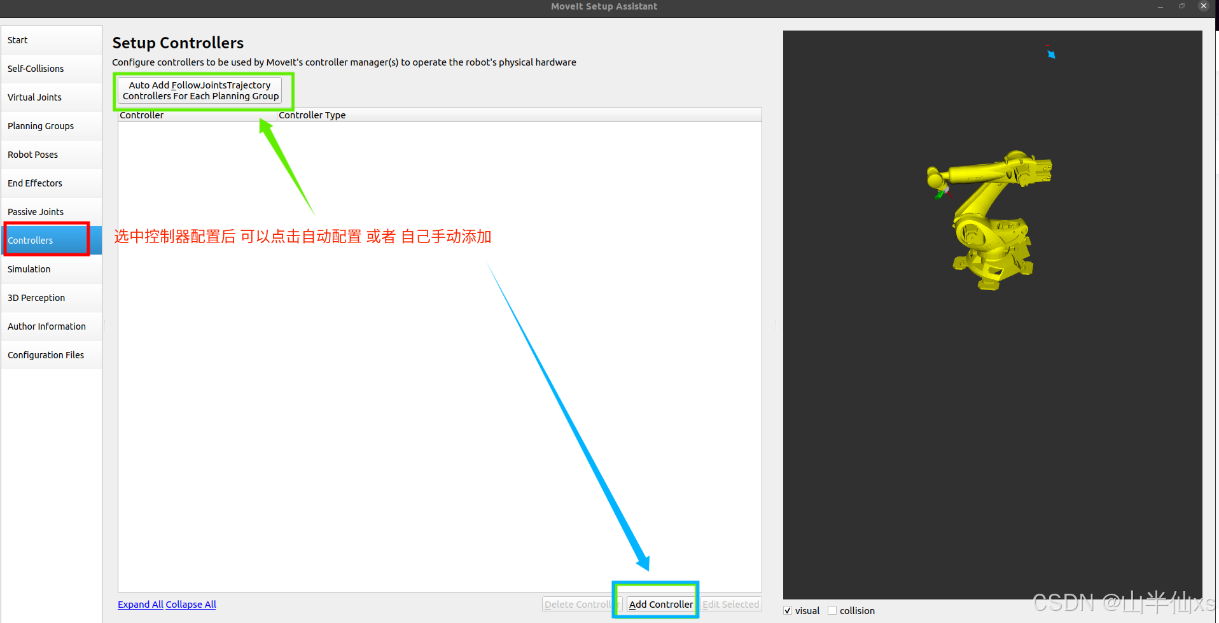Click the Controller Type column header
Image resolution: width=1219 pixels, height=623 pixels.
[x=519, y=115]
